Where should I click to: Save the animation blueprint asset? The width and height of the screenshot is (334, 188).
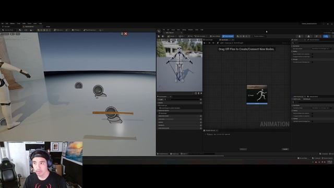(x=159, y=36)
